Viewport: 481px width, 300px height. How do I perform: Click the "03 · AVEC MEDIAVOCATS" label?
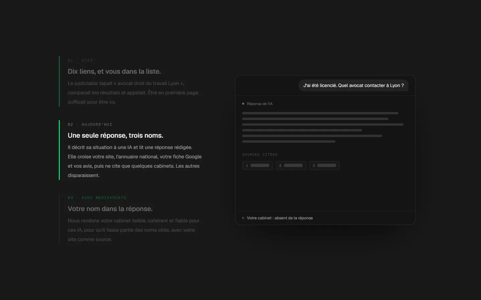point(97,198)
